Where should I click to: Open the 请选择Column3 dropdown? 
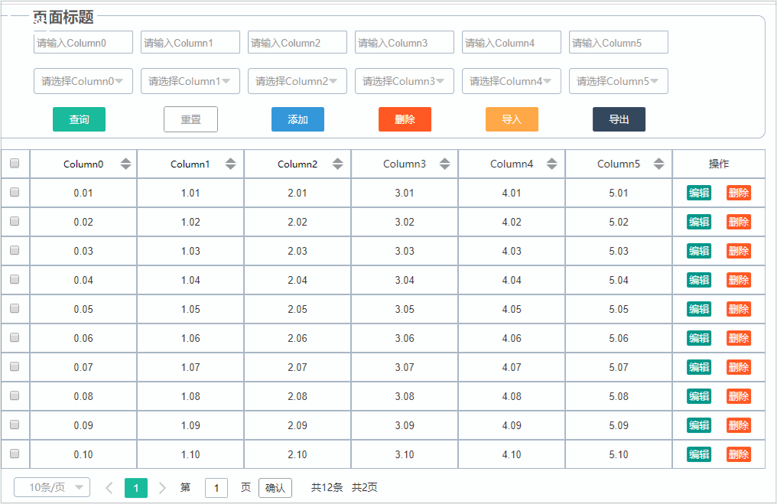coord(405,81)
